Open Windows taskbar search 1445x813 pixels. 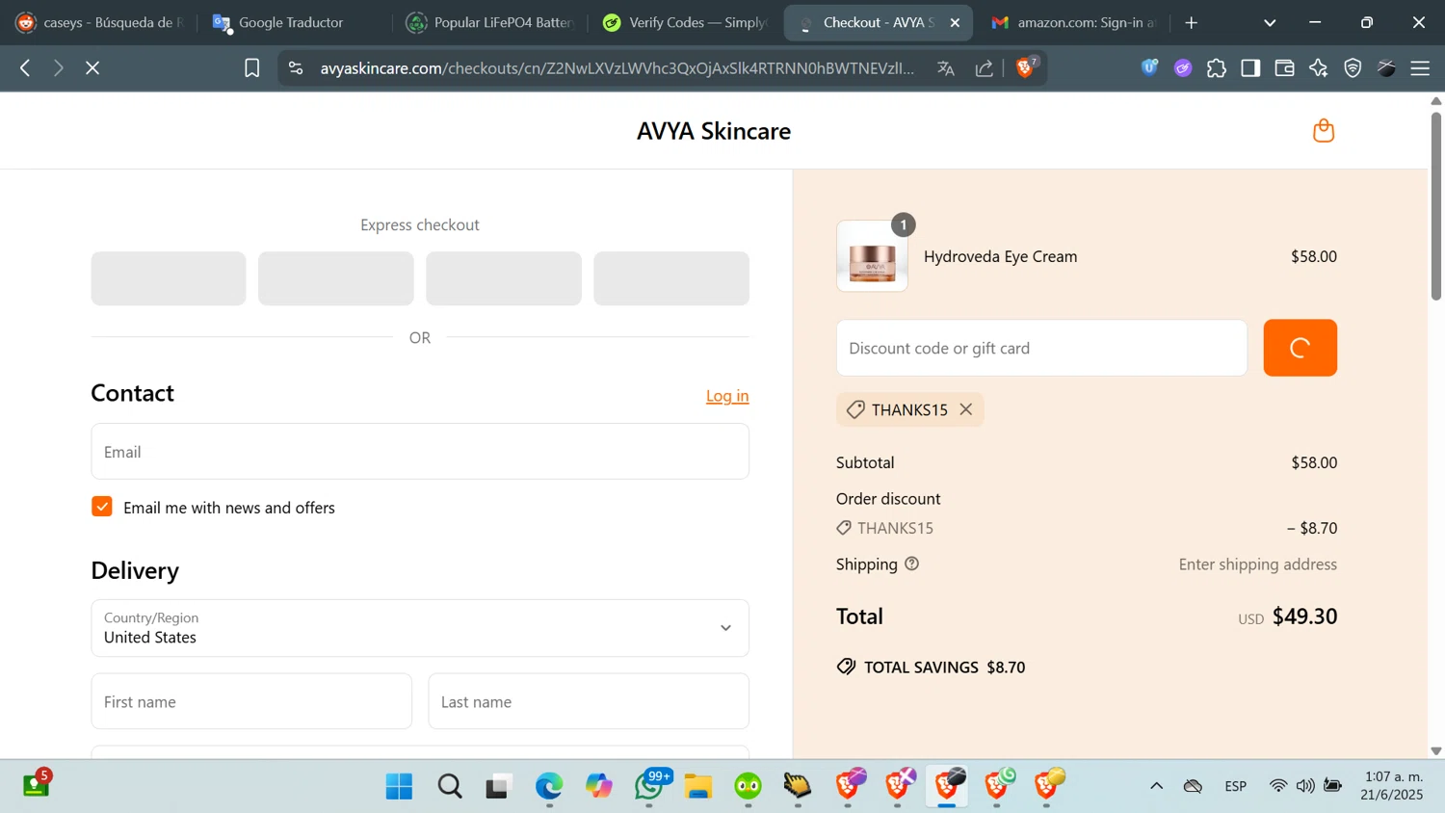(450, 786)
